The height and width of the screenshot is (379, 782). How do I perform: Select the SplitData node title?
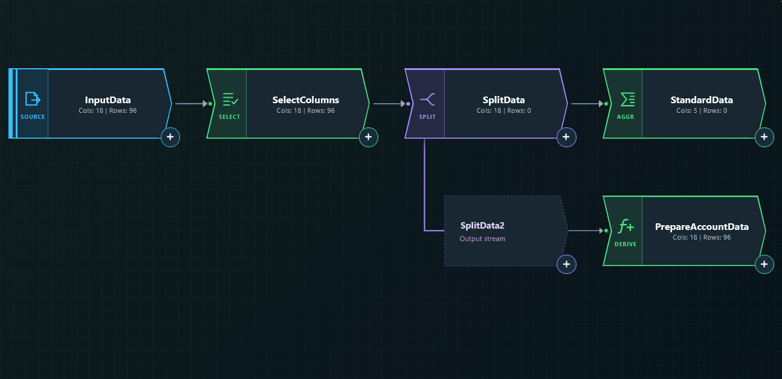pyautogui.click(x=503, y=100)
